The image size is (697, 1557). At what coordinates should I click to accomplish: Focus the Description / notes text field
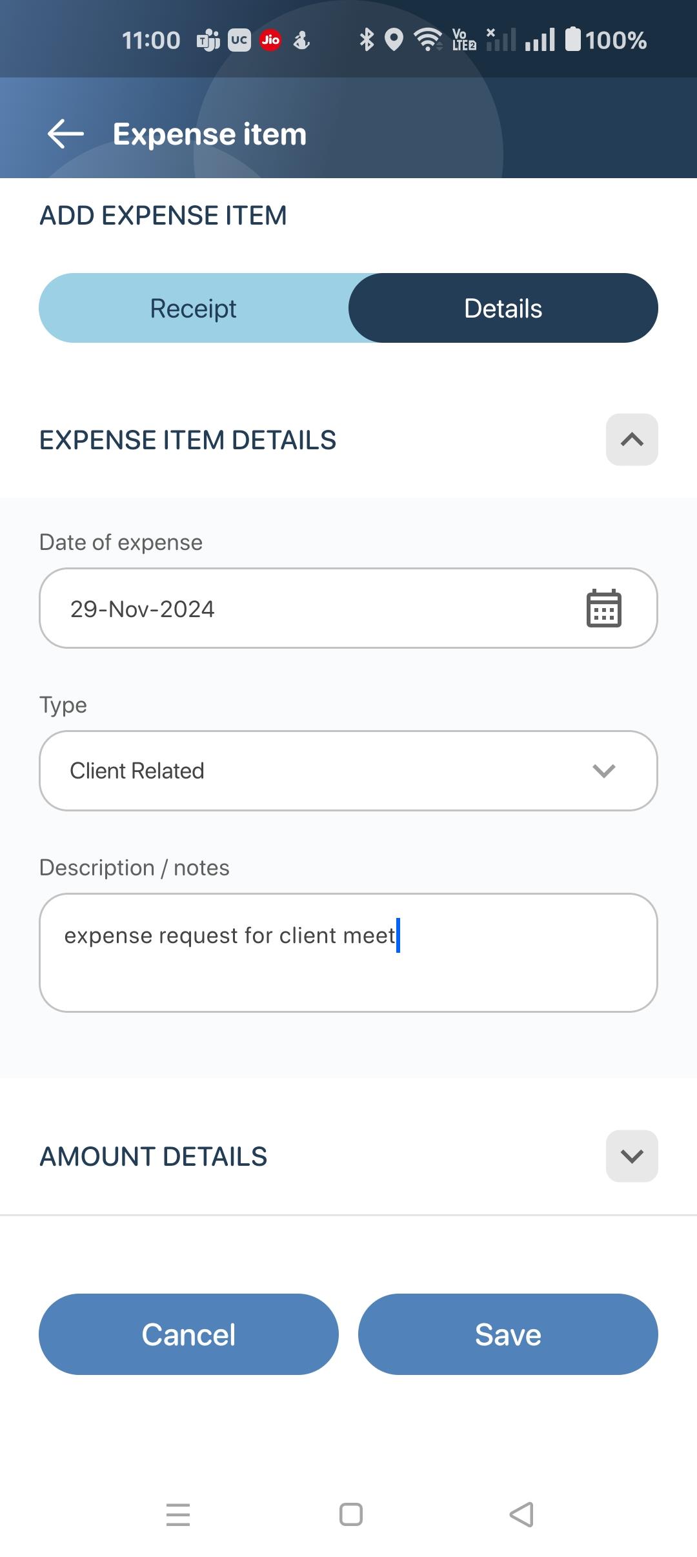tap(348, 952)
